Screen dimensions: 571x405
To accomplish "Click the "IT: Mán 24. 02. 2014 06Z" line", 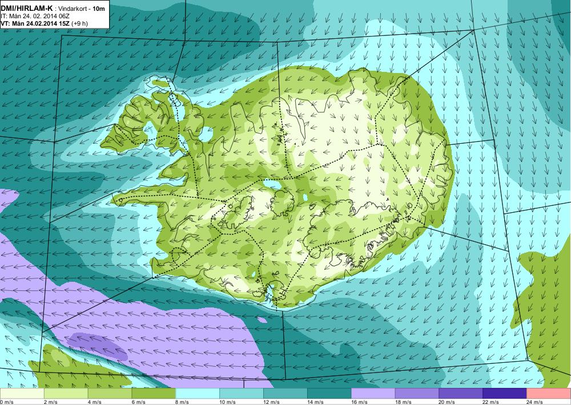I will click(35, 16).
